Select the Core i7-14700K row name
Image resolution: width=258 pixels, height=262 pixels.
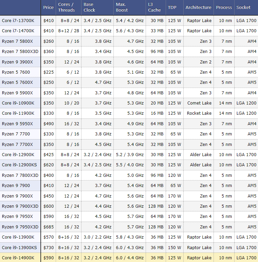(18, 31)
